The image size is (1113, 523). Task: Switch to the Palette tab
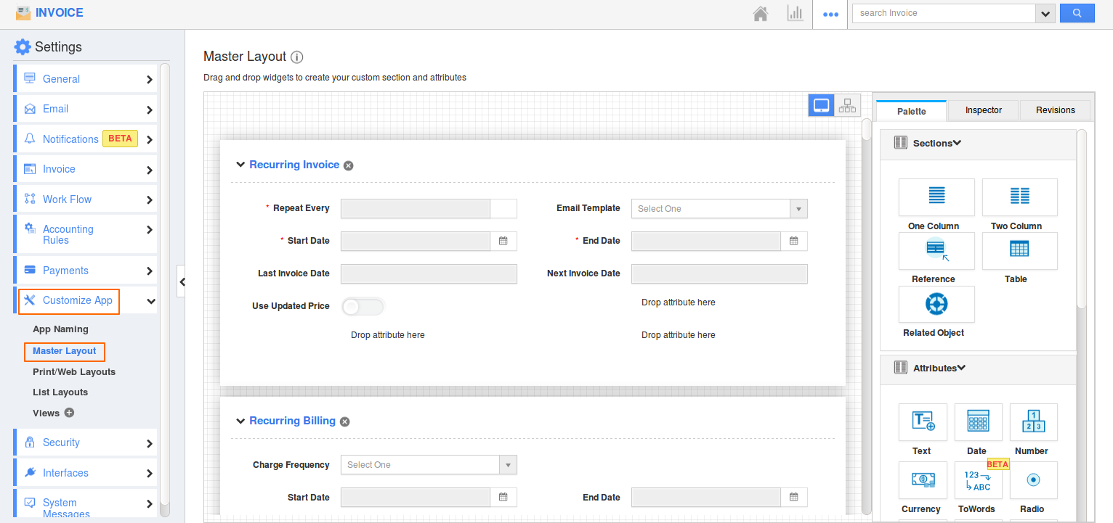click(911, 111)
